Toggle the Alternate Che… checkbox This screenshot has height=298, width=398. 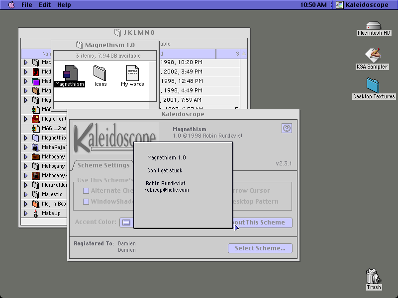(x=86, y=191)
